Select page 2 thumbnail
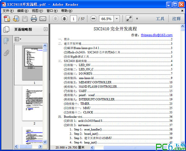186x151 pixels. pos(34,104)
